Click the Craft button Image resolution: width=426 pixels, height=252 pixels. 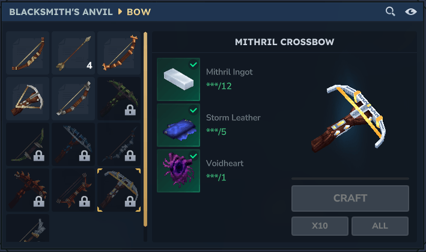[x=350, y=198]
